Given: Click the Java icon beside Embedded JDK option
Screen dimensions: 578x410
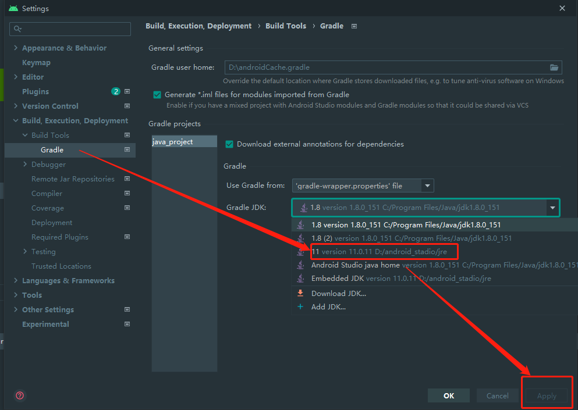Looking at the screenshot, I should (x=301, y=278).
